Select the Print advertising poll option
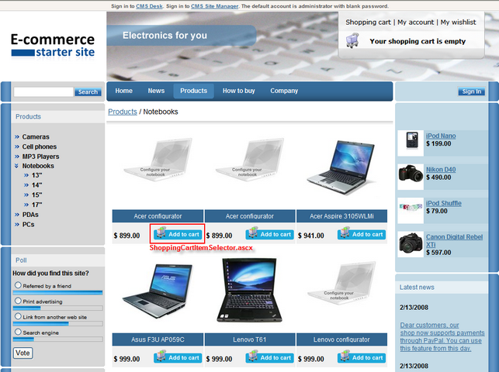 pos(18,301)
